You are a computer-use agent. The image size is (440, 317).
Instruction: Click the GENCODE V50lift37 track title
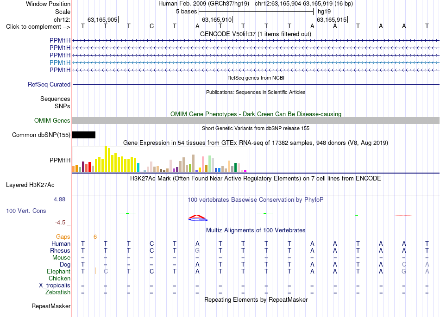pyautogui.click(x=256, y=34)
